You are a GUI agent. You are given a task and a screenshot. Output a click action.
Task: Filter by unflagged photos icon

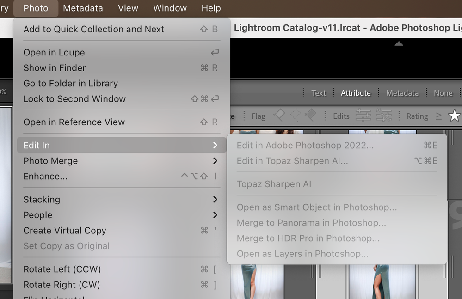[x=295, y=116]
